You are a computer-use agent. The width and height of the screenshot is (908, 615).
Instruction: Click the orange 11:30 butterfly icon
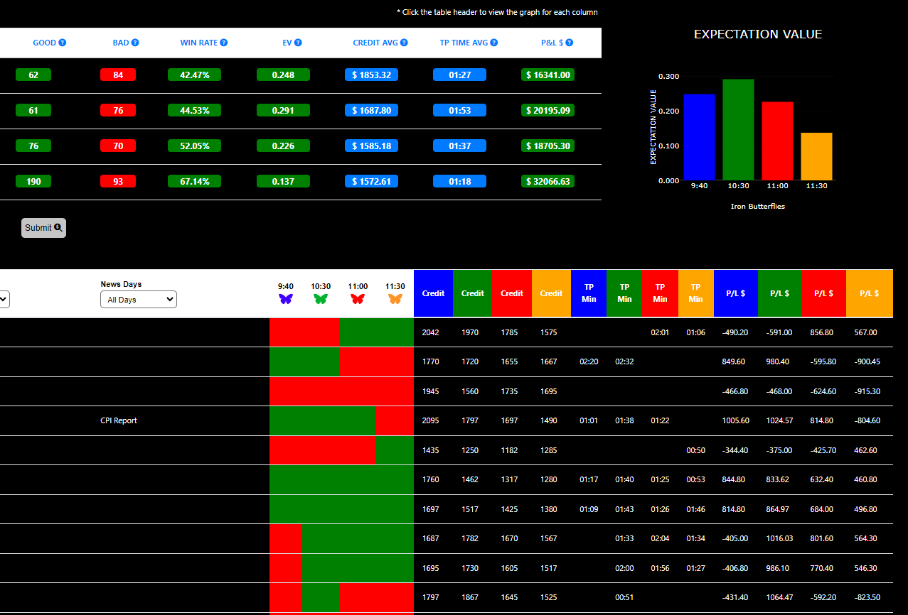395,299
